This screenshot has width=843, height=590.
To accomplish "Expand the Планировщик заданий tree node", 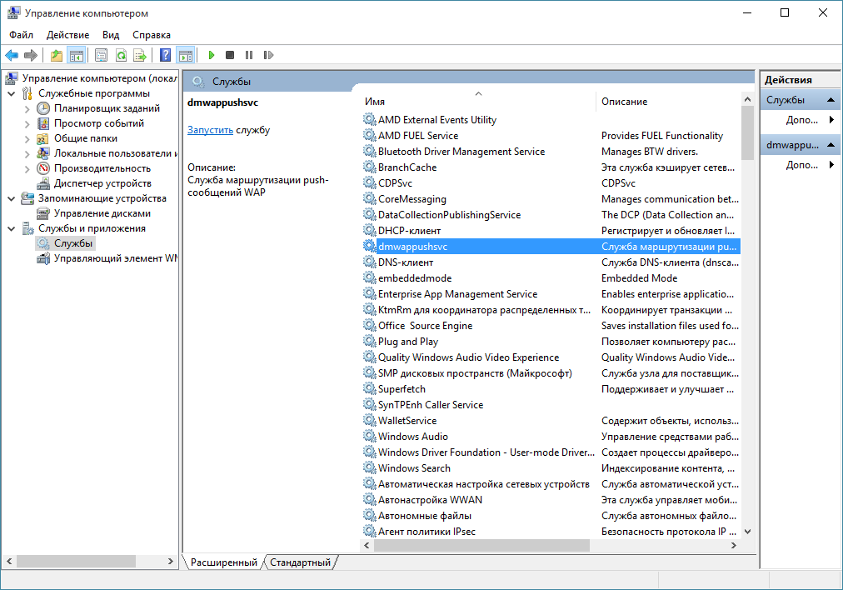I will coord(27,108).
